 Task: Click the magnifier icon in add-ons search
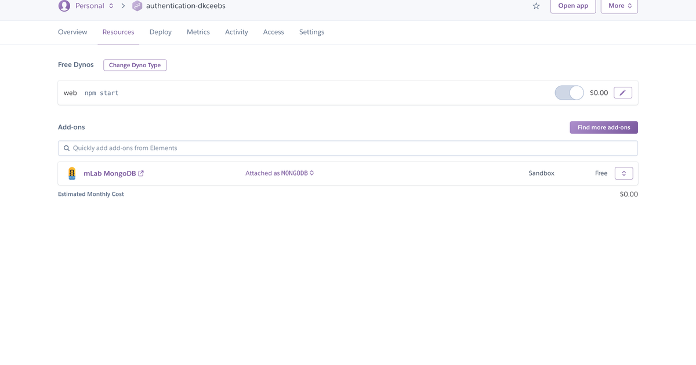click(x=67, y=148)
